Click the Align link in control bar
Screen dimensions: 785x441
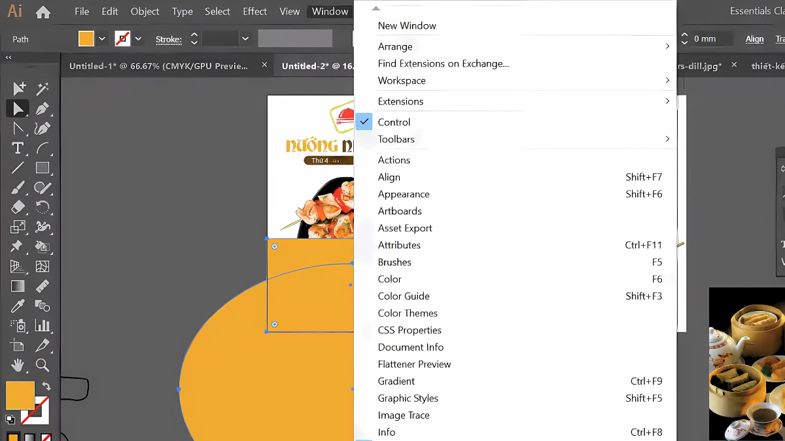click(x=754, y=39)
